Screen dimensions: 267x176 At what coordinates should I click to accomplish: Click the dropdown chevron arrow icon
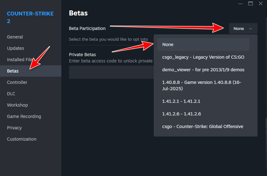(251, 29)
